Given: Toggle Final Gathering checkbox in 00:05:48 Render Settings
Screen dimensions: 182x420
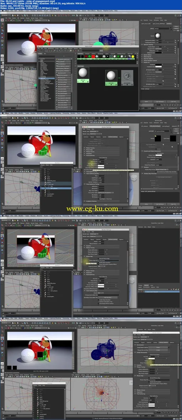Looking at the screenshot, I should (x=98, y=158).
